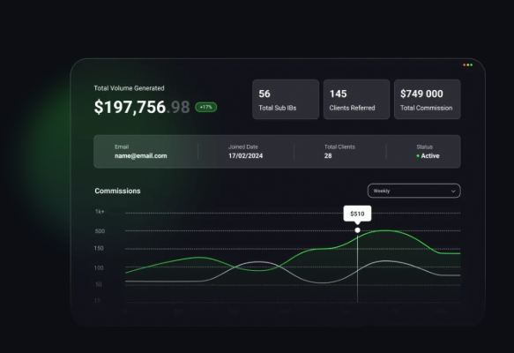Click the chart data point marker

coord(357,230)
